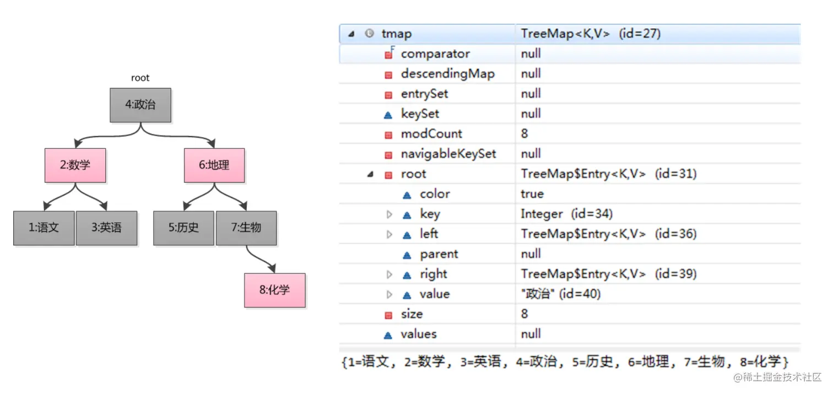Image resolution: width=833 pixels, height=394 pixels.
Task: Click the value "政治" (id=40)
Action: coord(561,294)
